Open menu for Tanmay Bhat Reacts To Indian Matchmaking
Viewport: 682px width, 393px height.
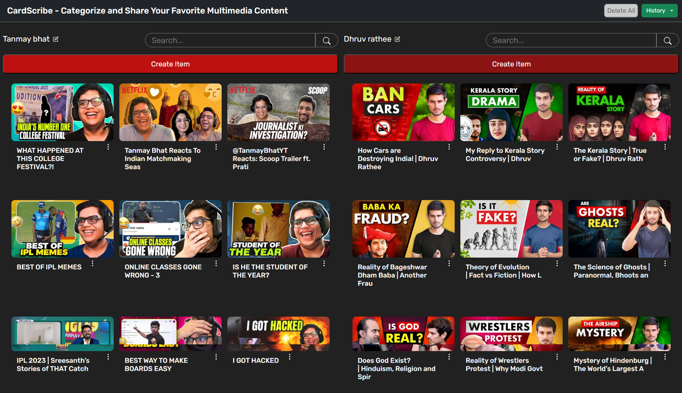click(x=216, y=147)
